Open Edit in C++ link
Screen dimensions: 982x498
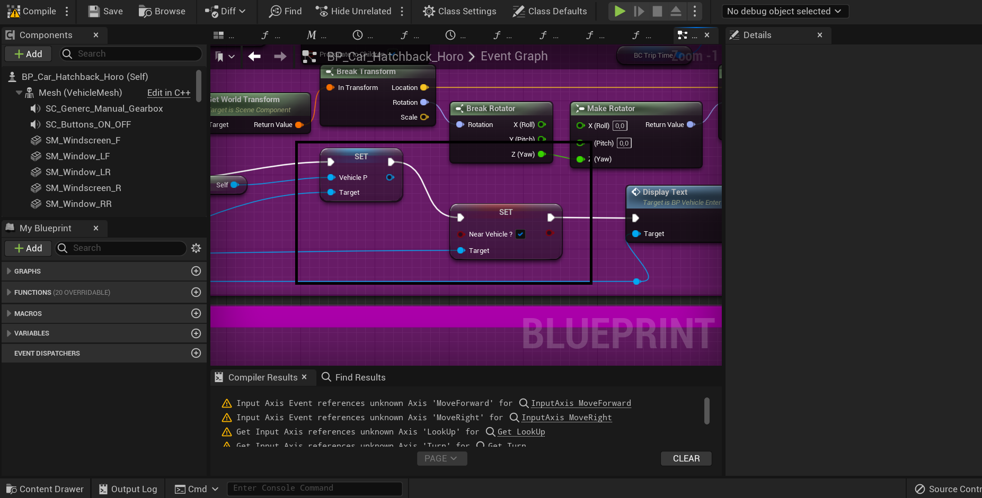click(169, 93)
